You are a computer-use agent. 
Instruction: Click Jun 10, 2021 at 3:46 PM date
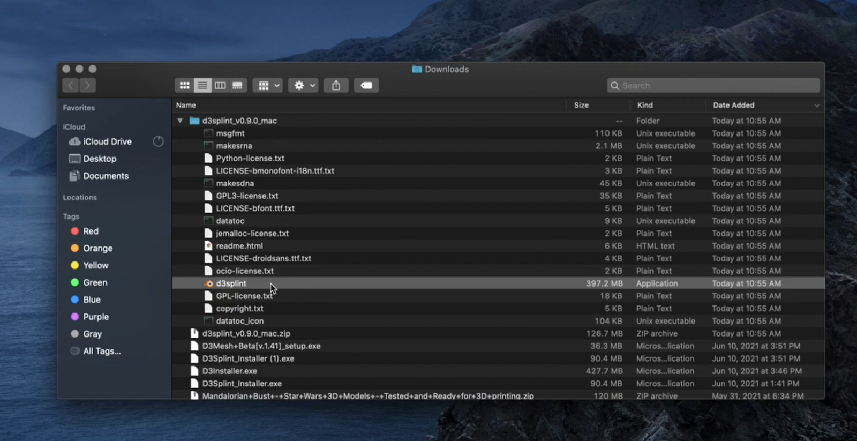point(757,371)
